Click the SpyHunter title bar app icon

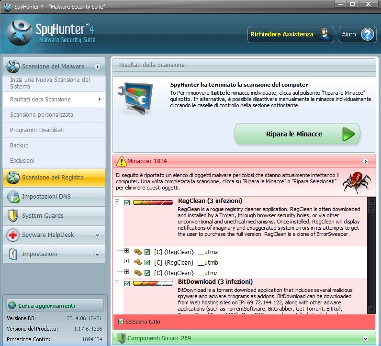[8, 7]
